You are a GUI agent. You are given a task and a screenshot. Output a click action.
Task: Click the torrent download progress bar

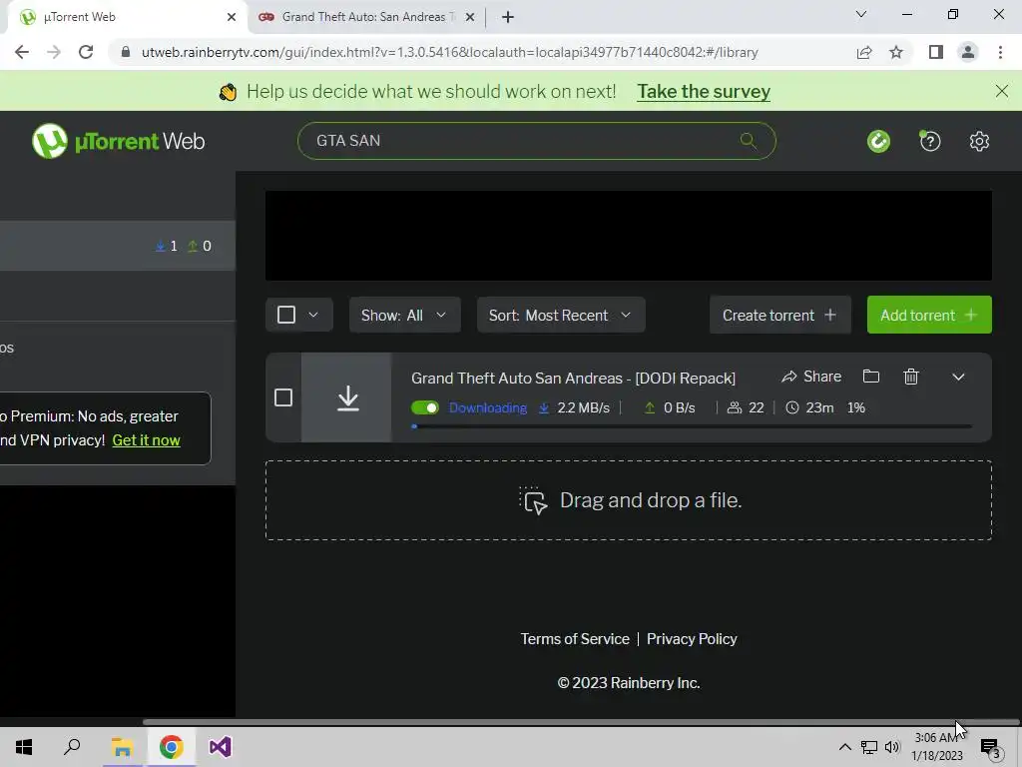click(693, 426)
